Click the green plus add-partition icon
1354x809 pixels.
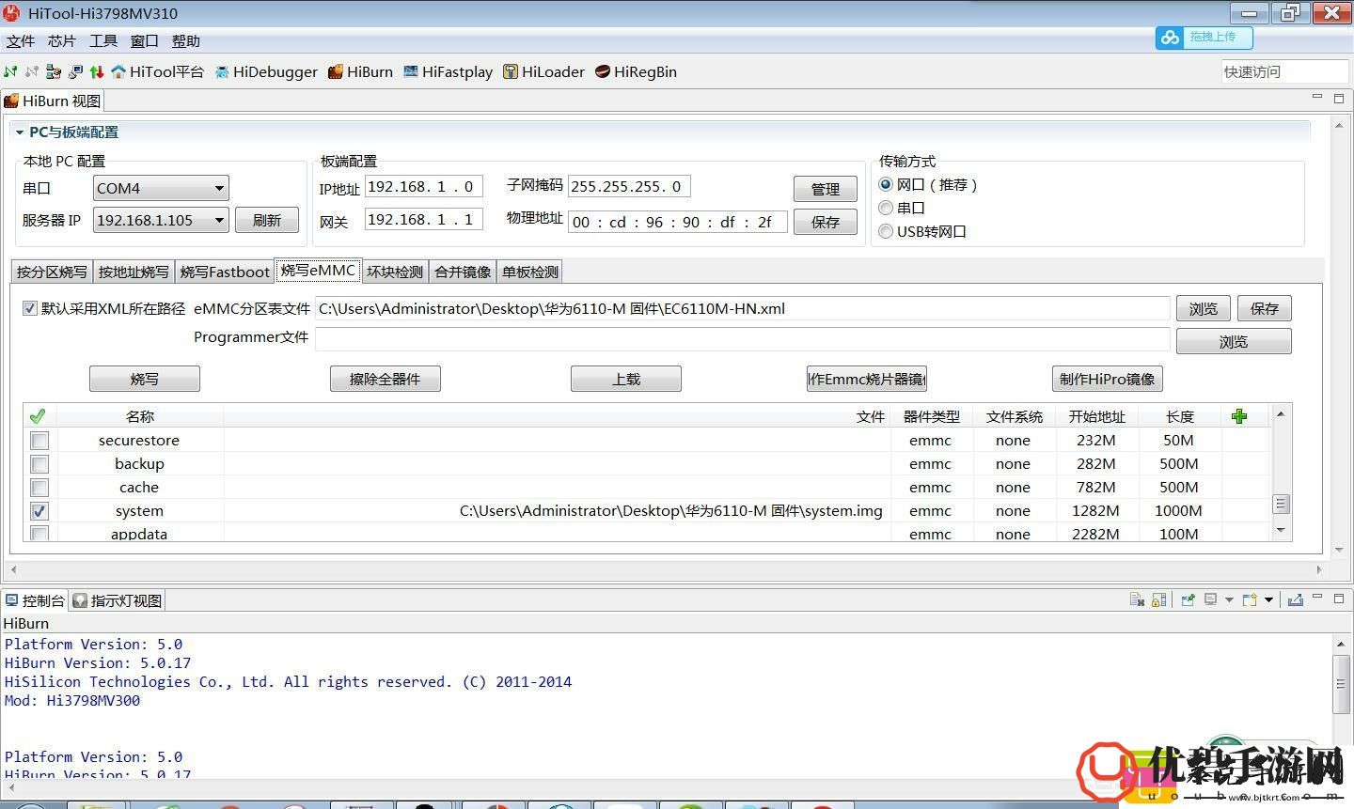tap(1239, 416)
